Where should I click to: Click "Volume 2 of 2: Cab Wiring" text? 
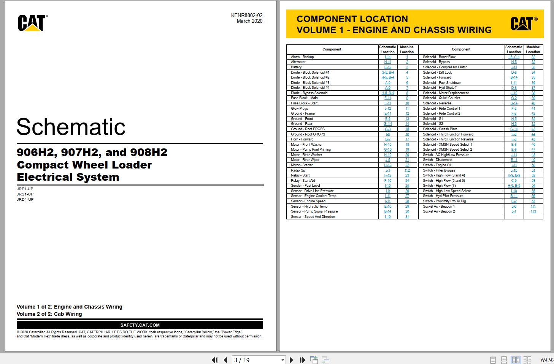(49, 314)
